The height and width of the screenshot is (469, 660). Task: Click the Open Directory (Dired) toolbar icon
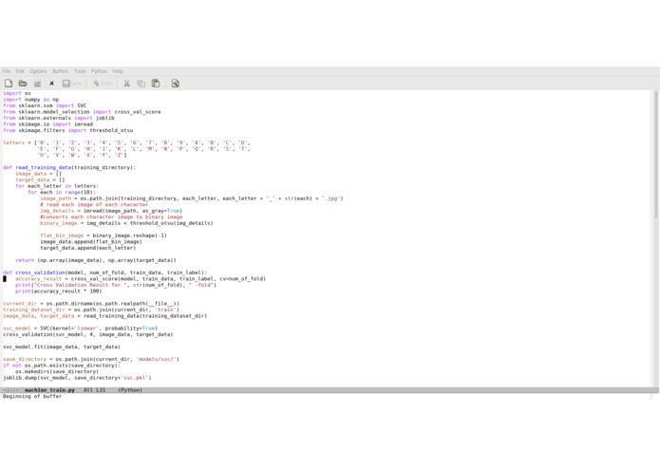coord(37,84)
